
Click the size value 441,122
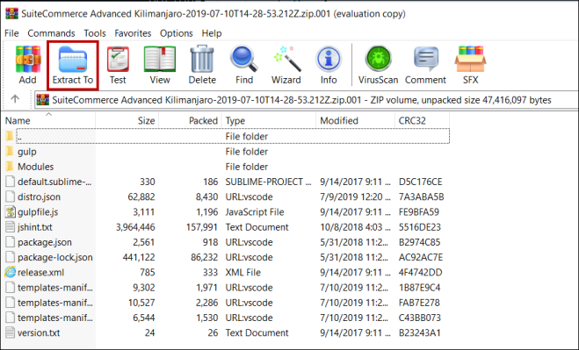pos(139,257)
